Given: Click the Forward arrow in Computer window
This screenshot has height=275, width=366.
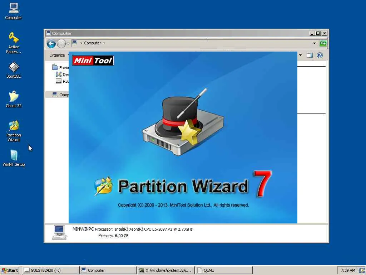Looking at the screenshot, I should (61, 43).
